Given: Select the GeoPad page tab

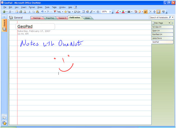Looking at the screenshot, I should 162,42.
